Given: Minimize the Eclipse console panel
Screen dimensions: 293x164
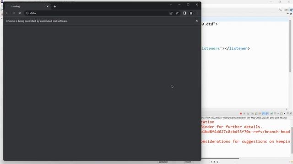Looking at the screenshot, I should pyautogui.click(x=288, y=113).
